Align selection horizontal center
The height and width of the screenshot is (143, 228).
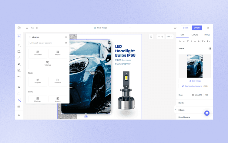click(199, 41)
